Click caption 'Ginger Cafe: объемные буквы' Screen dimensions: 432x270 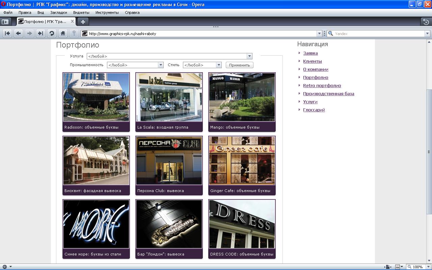click(240, 191)
